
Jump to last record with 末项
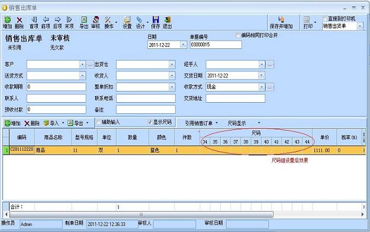click(69, 22)
